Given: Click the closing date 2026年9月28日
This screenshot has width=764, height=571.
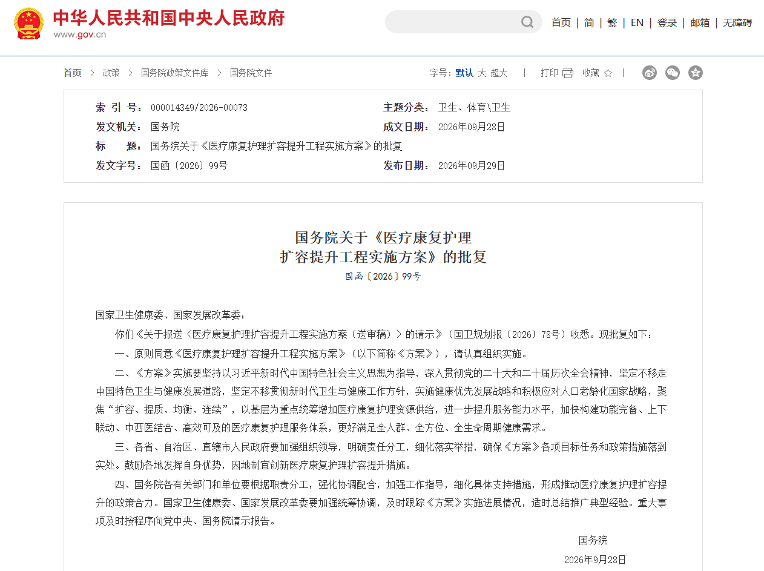Looking at the screenshot, I should (595, 560).
